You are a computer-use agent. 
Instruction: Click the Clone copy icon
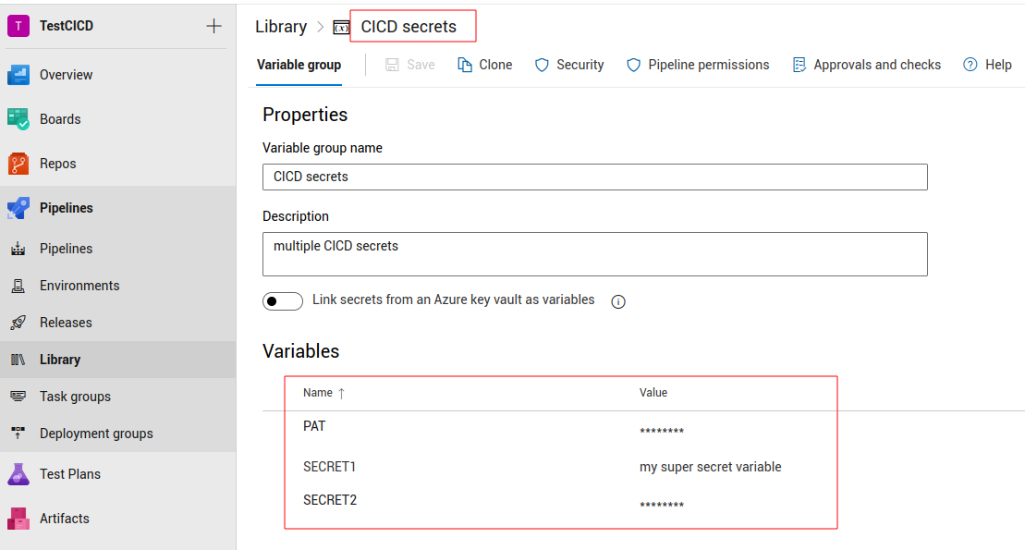[x=465, y=65]
